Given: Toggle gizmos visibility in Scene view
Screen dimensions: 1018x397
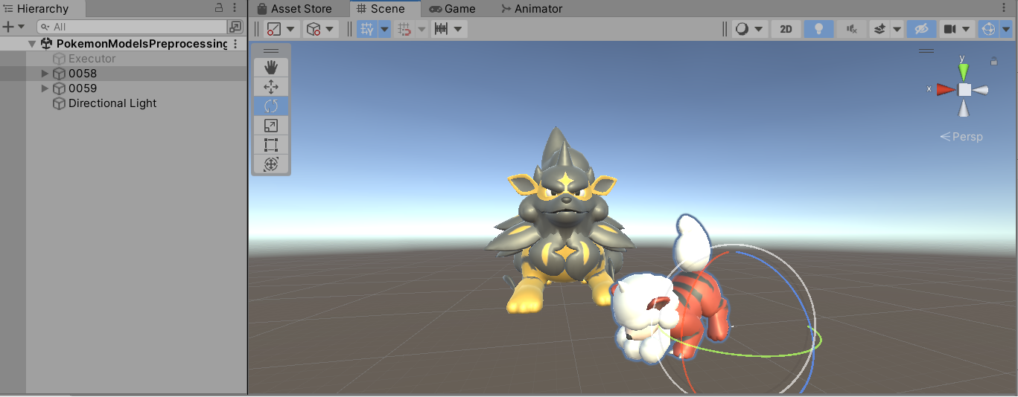Looking at the screenshot, I should (989, 29).
